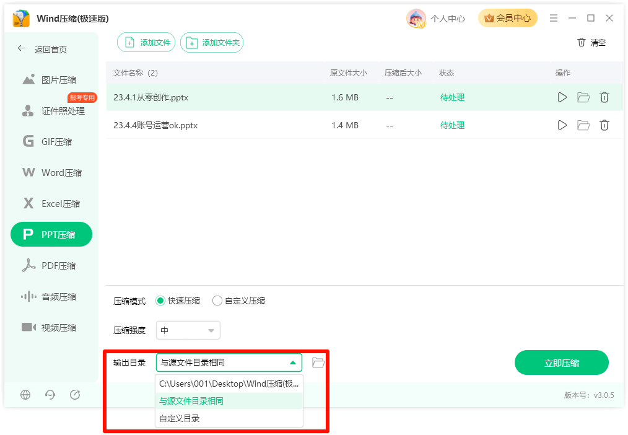Image resolution: width=628 pixels, height=435 pixels.
Task: Go back via 返回首页
Action: [43, 50]
